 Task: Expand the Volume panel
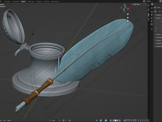point(158,34)
